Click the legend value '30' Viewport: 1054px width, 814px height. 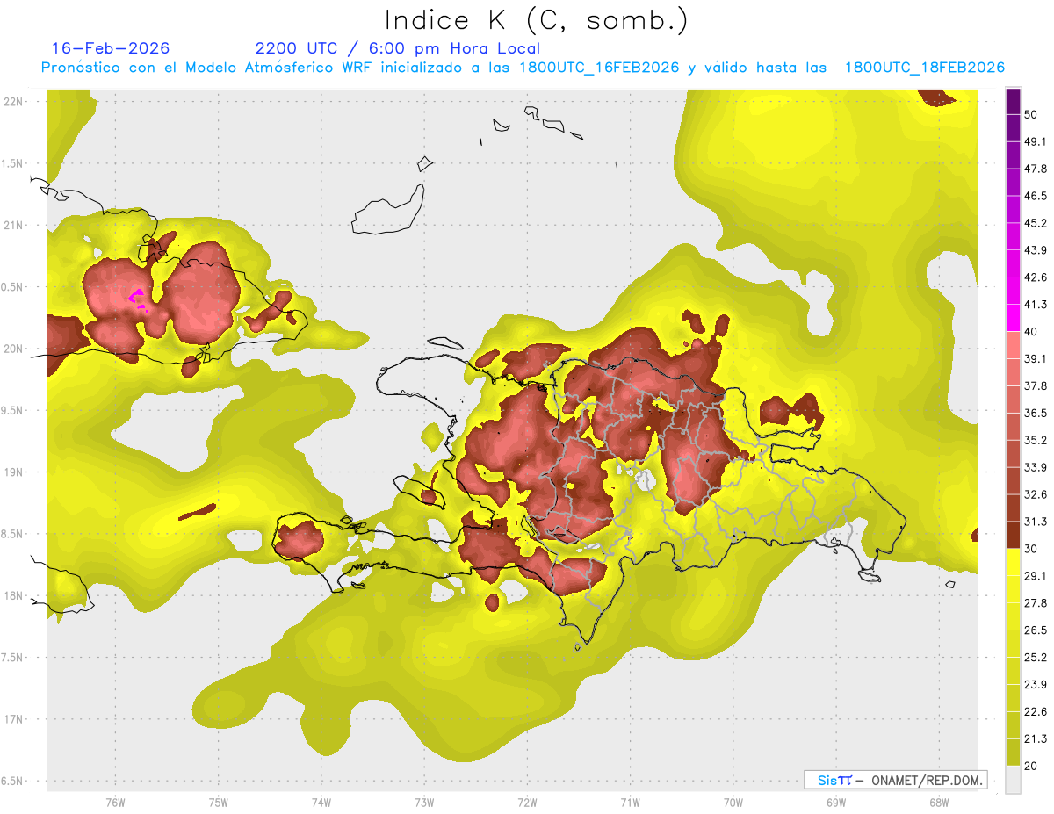point(1031,549)
